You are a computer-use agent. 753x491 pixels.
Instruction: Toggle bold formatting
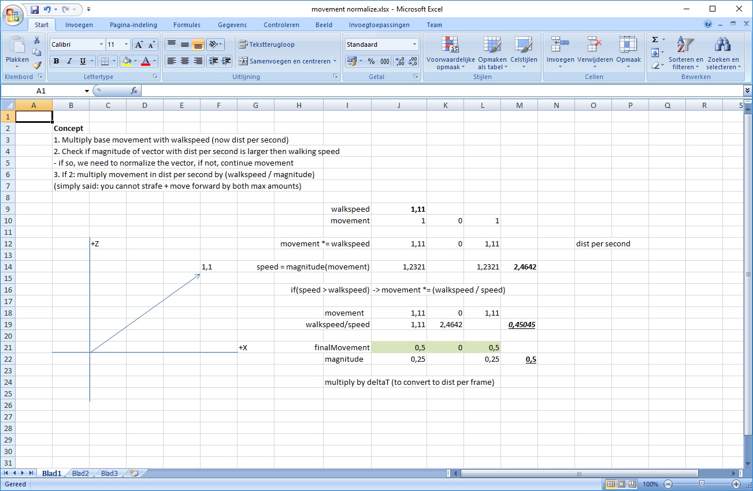pyautogui.click(x=56, y=61)
